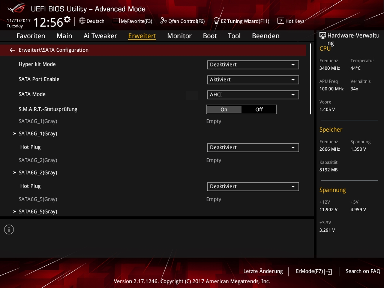Launch EZ Tuning Wizard bulb icon
384x288 pixels.
pos(216,21)
